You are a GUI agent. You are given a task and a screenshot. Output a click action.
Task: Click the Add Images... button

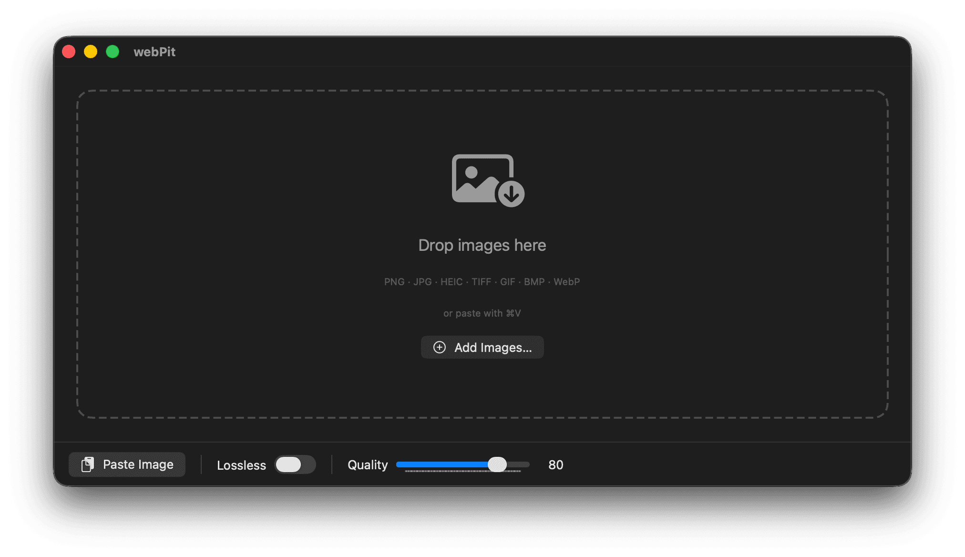pos(482,347)
